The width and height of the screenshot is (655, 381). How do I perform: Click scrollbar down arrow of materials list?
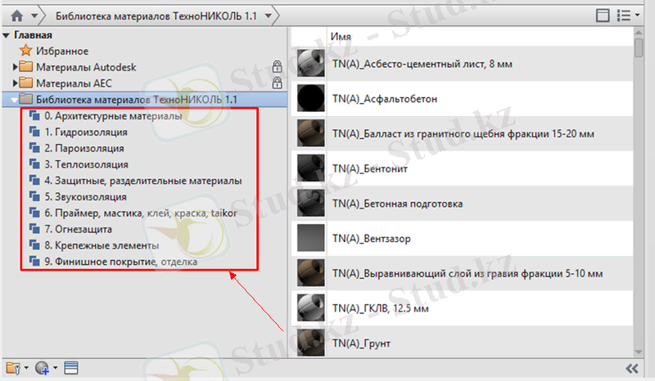639,352
